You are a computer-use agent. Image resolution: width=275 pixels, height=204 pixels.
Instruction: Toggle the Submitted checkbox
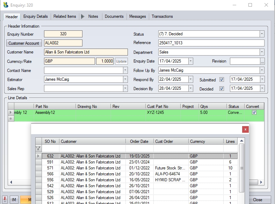[222, 80]
